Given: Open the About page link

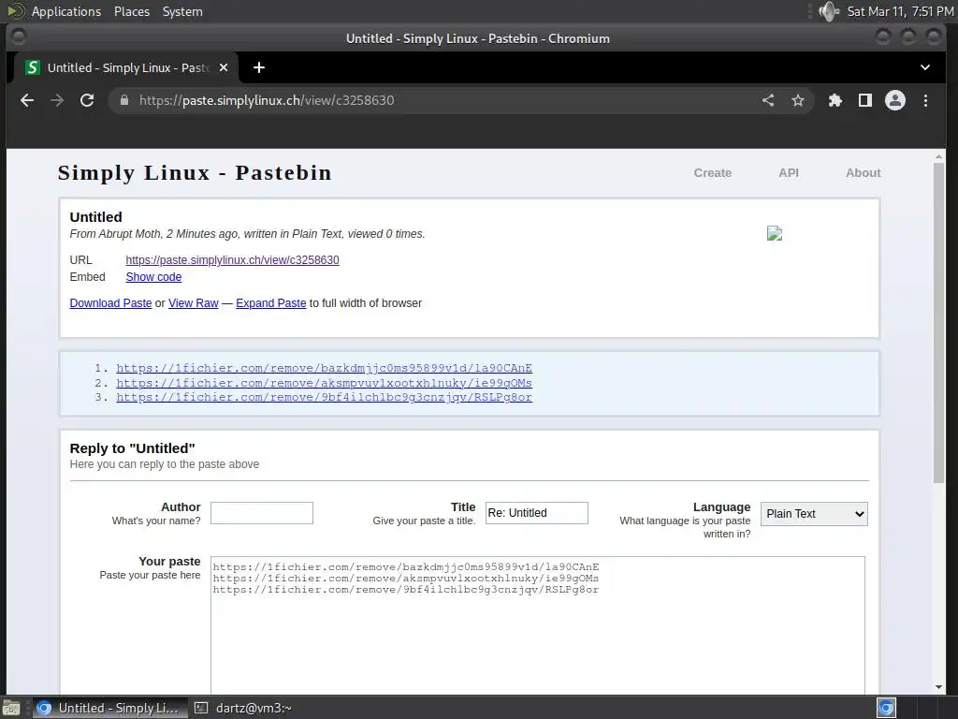Looking at the screenshot, I should click(864, 173).
